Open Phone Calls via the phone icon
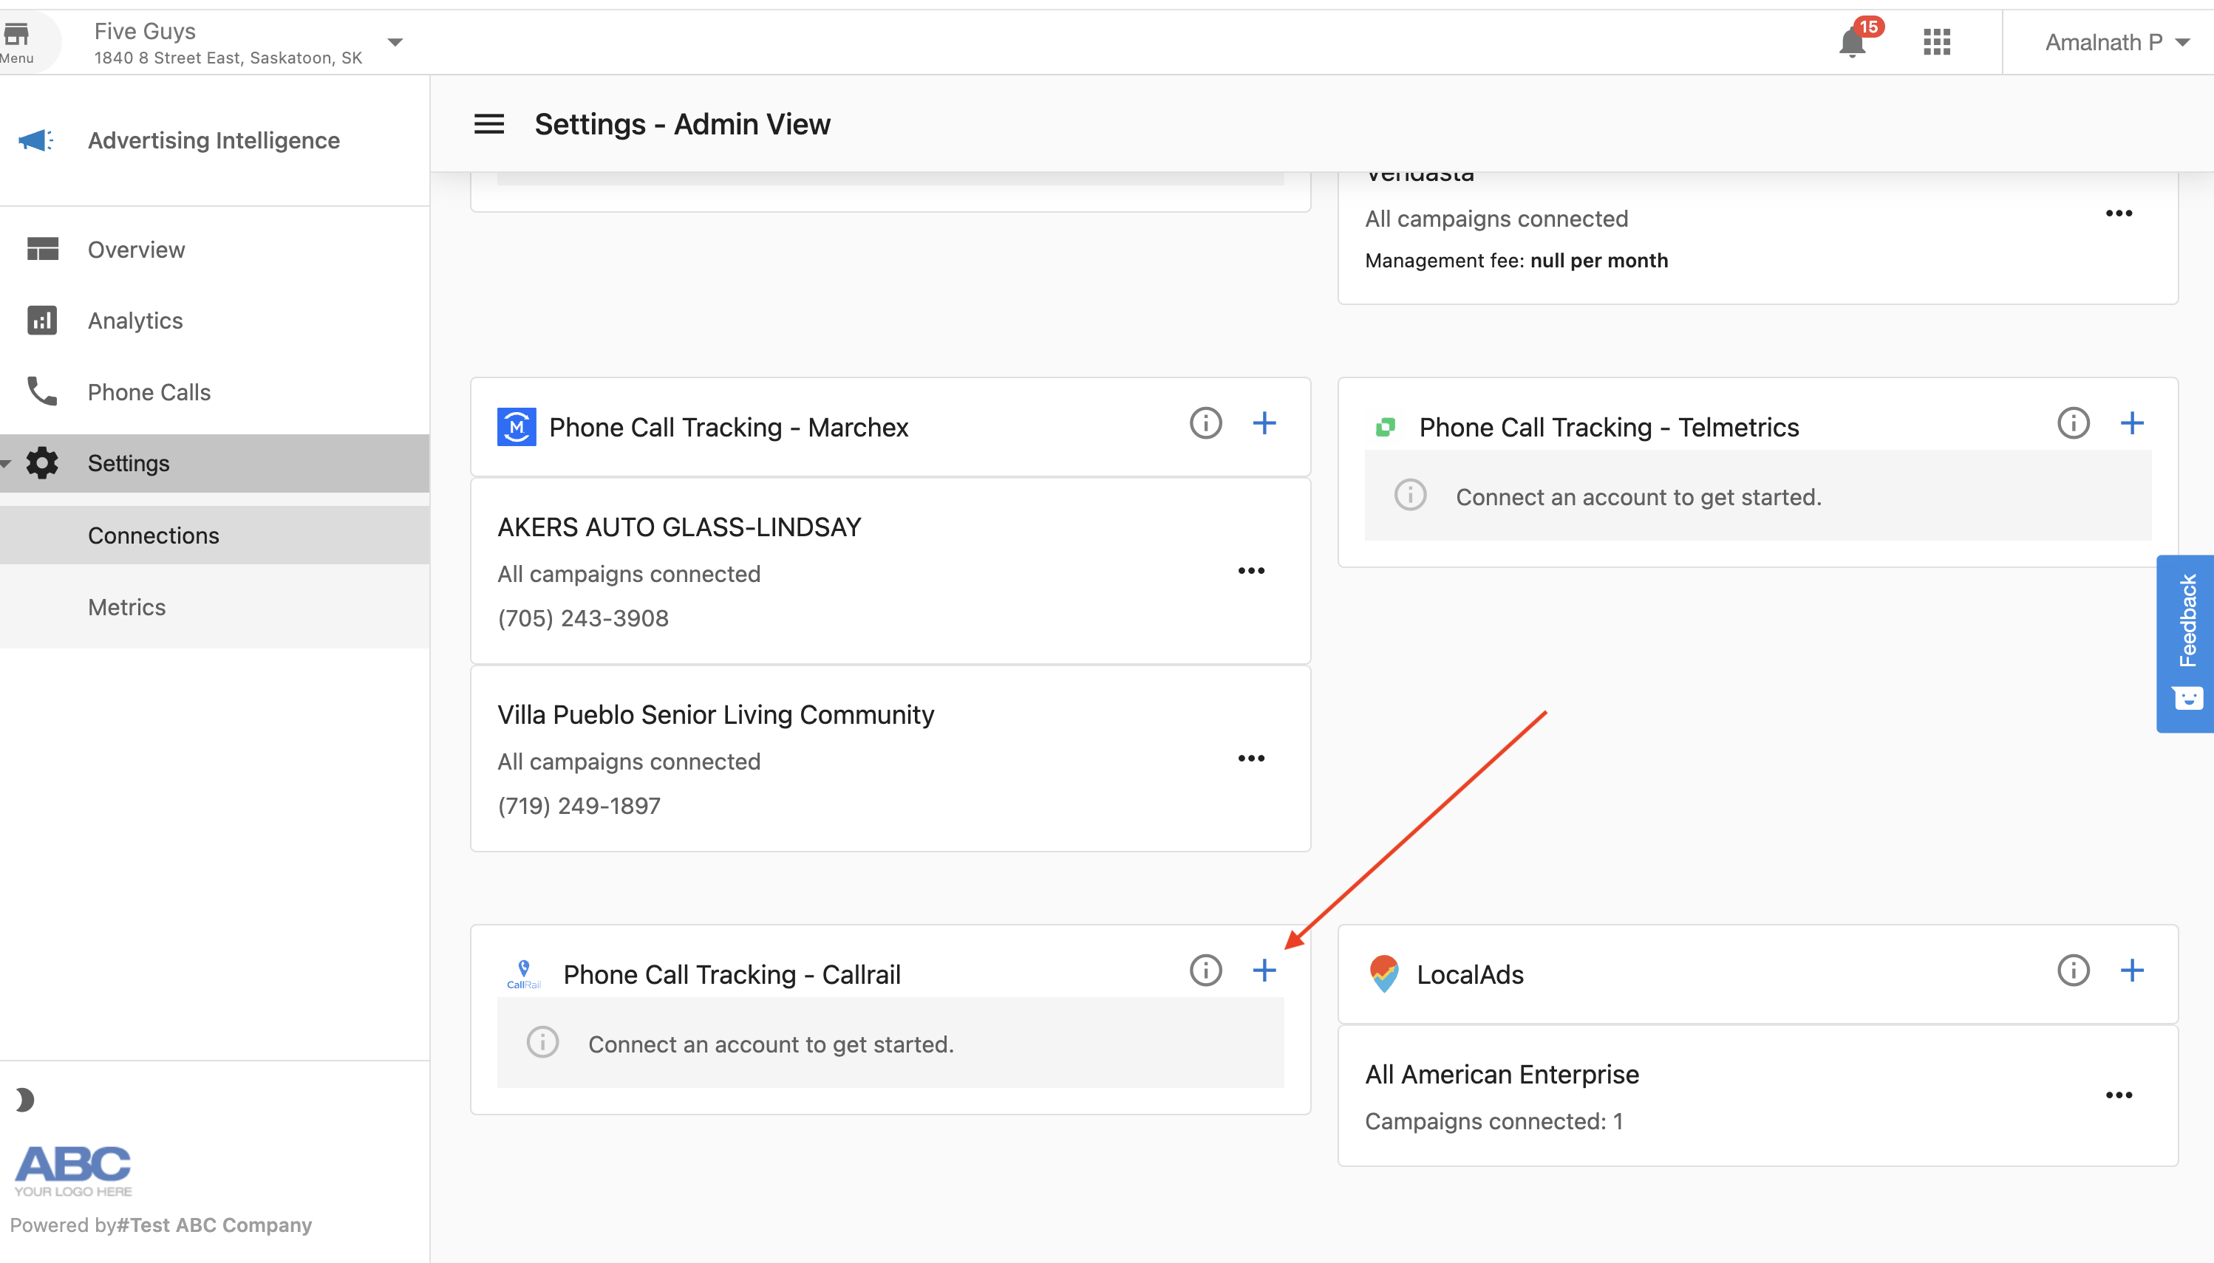Screen dimensions: 2214x1263 tap(41, 391)
